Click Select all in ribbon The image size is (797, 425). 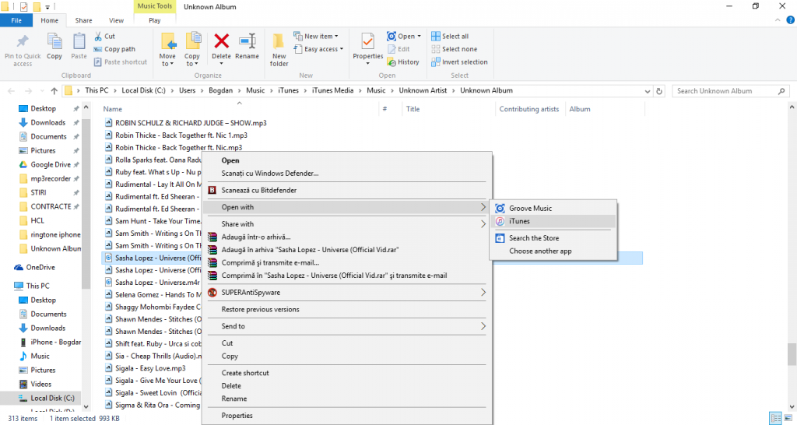(x=450, y=36)
